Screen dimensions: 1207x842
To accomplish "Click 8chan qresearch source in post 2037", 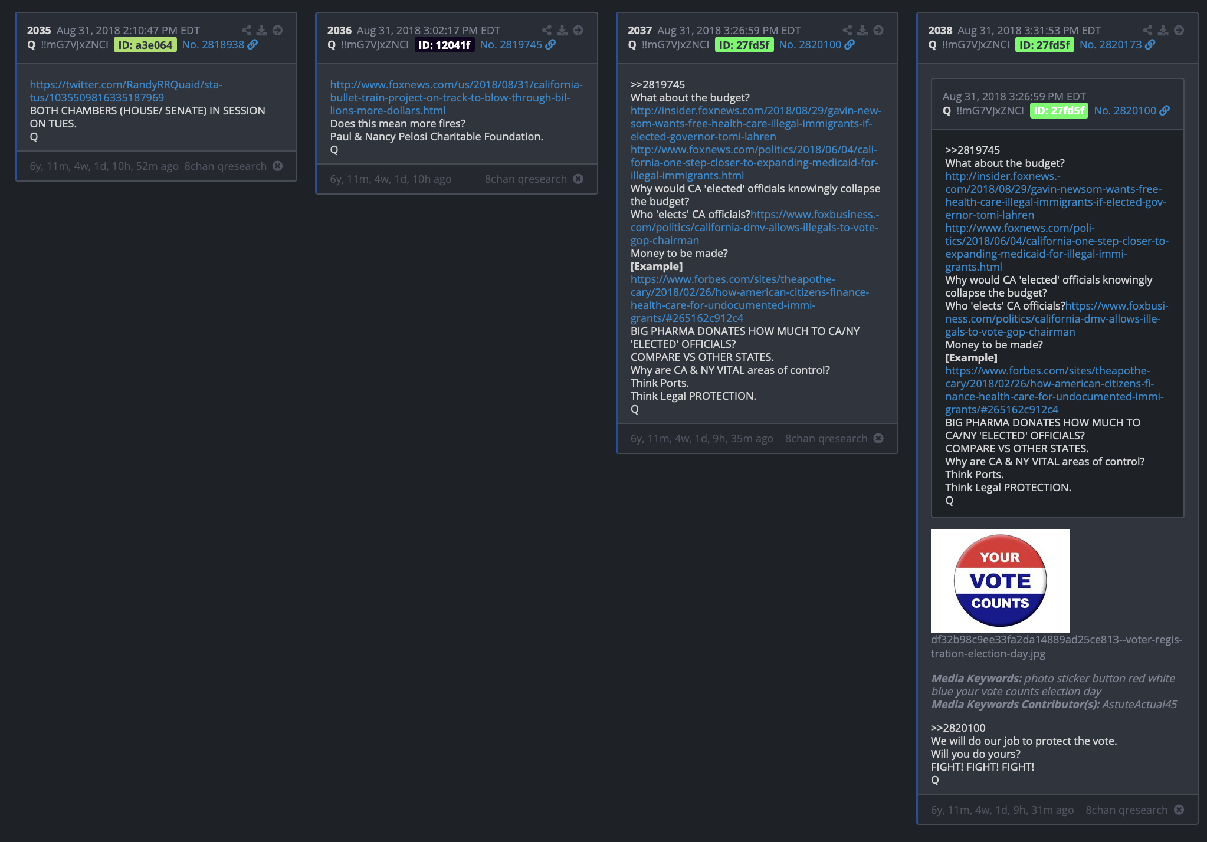I will [826, 438].
